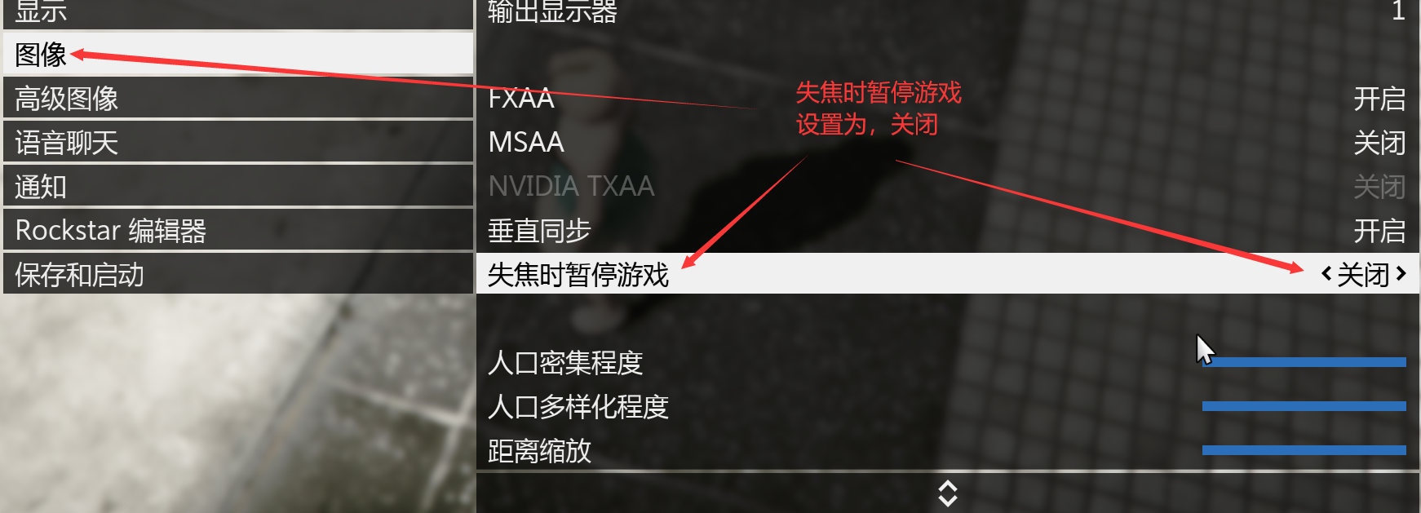Toggle the MSAA 关闭 value
This screenshot has width=1421, height=513.
1379,143
